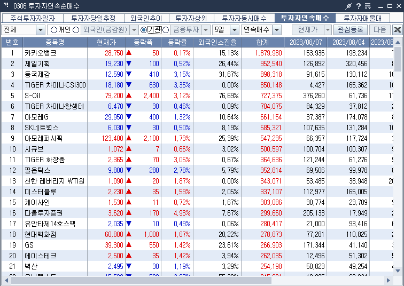Select the 개인 radio button
404x286 pixels.
pyautogui.click(x=54, y=30)
